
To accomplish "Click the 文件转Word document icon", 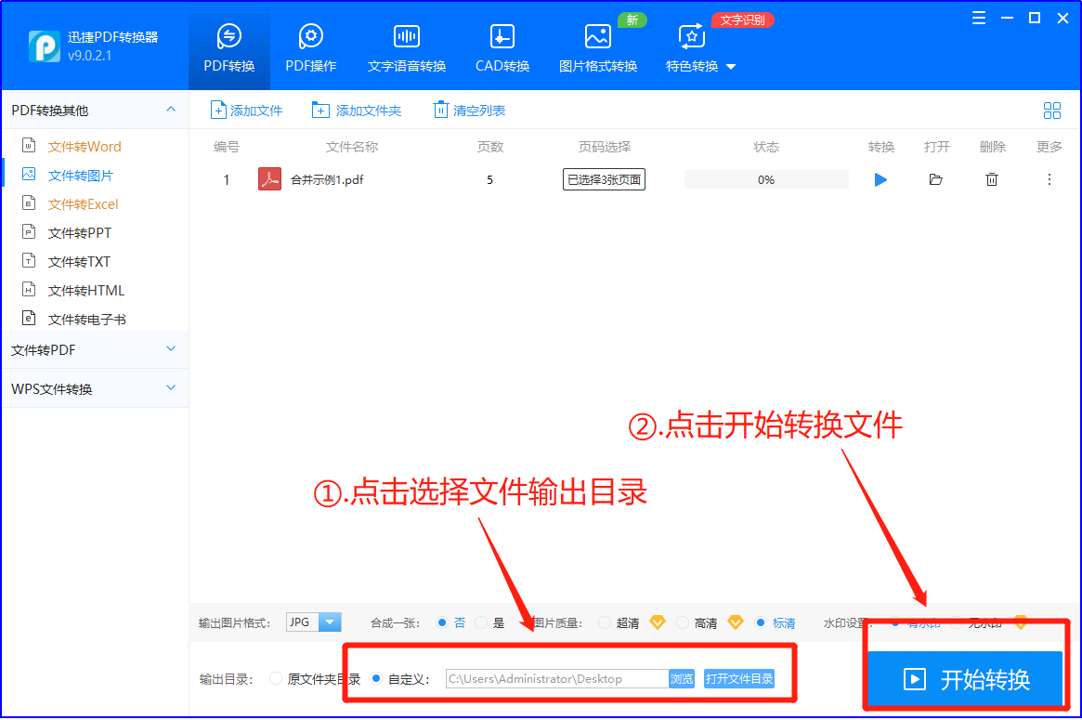I will point(29,145).
